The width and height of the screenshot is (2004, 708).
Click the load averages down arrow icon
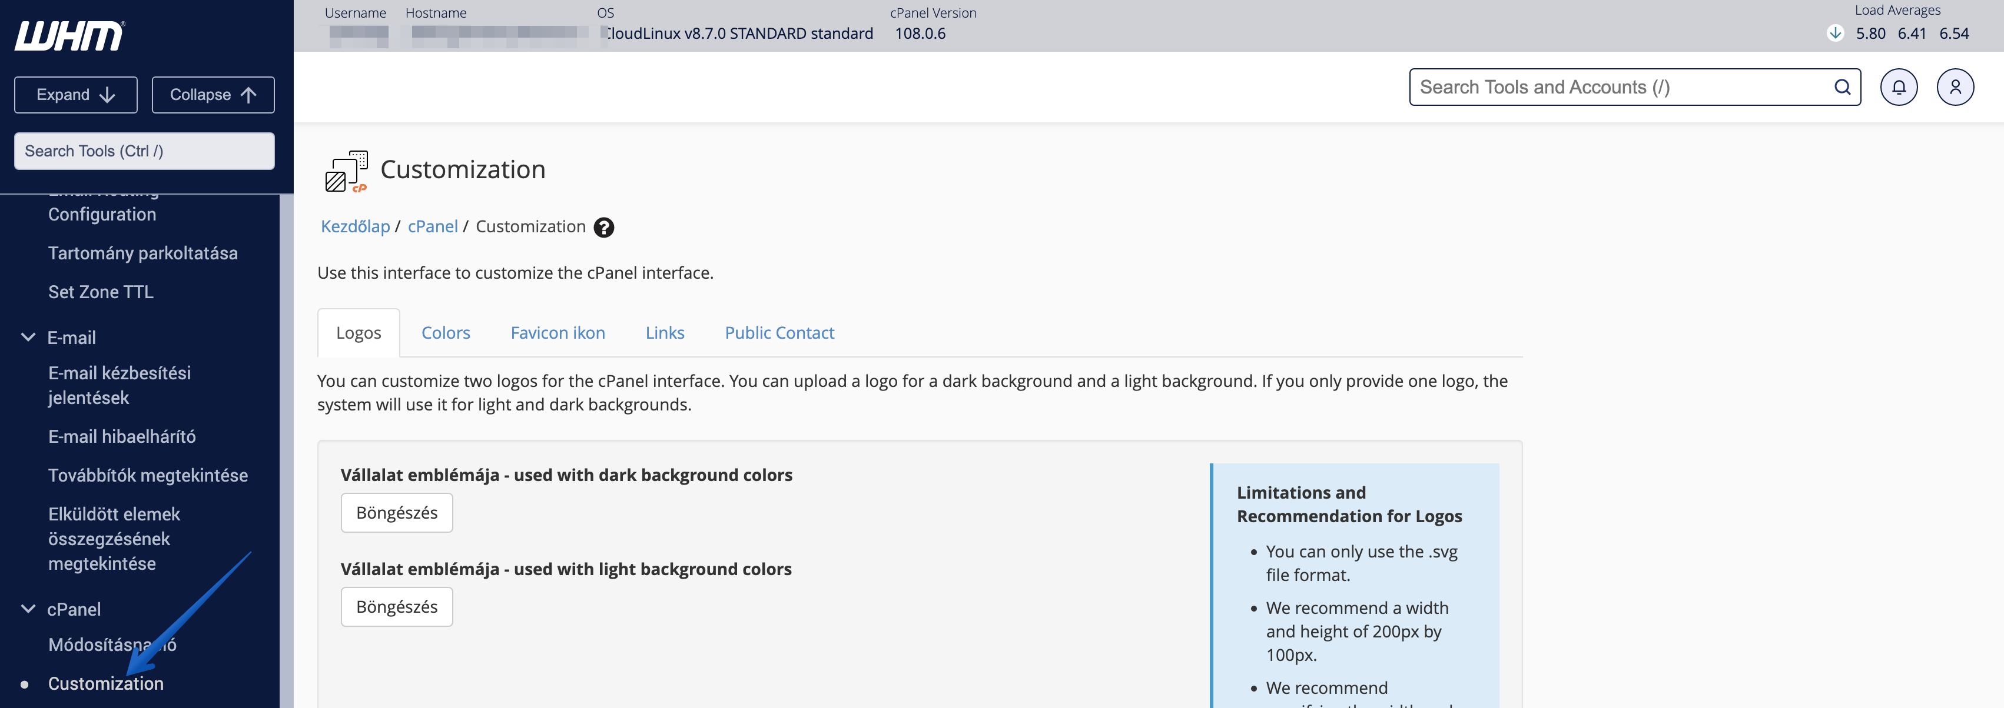click(1835, 34)
